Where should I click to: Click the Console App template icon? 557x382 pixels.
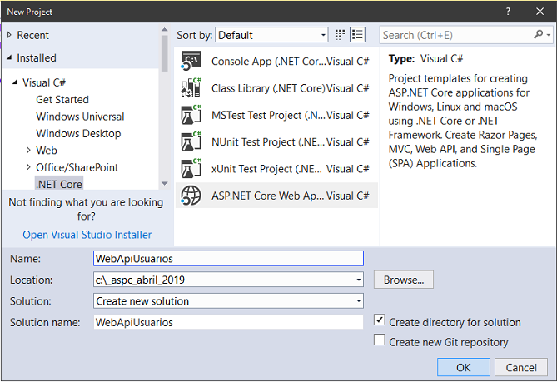point(191,61)
